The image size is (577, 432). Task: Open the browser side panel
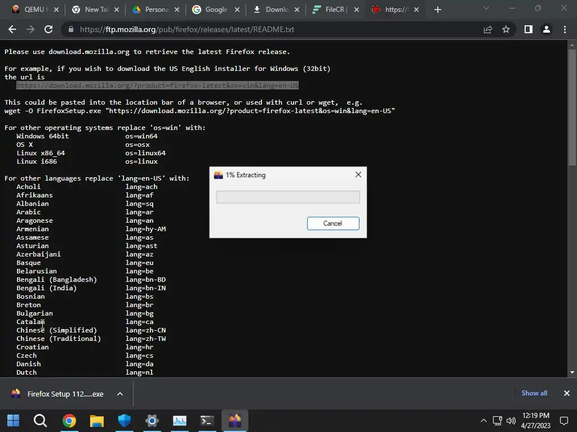tap(529, 29)
